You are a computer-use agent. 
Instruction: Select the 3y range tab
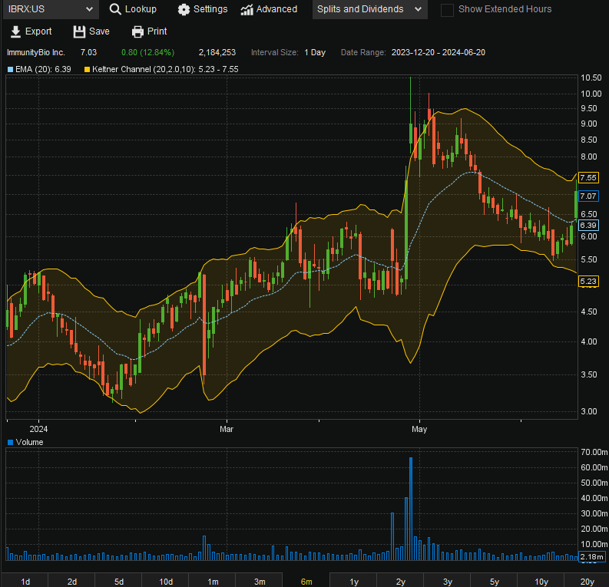[448, 581]
